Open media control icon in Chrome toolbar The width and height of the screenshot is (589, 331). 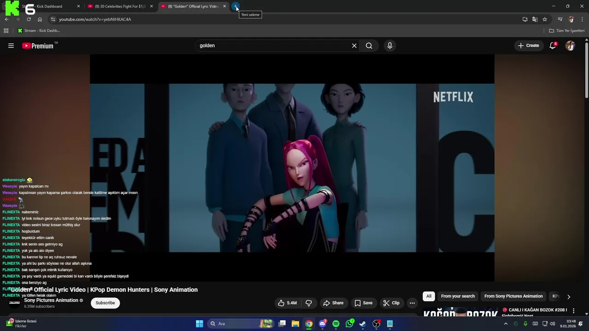(x=560, y=19)
